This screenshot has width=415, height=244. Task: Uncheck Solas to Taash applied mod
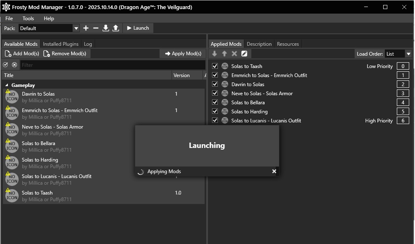click(215, 66)
